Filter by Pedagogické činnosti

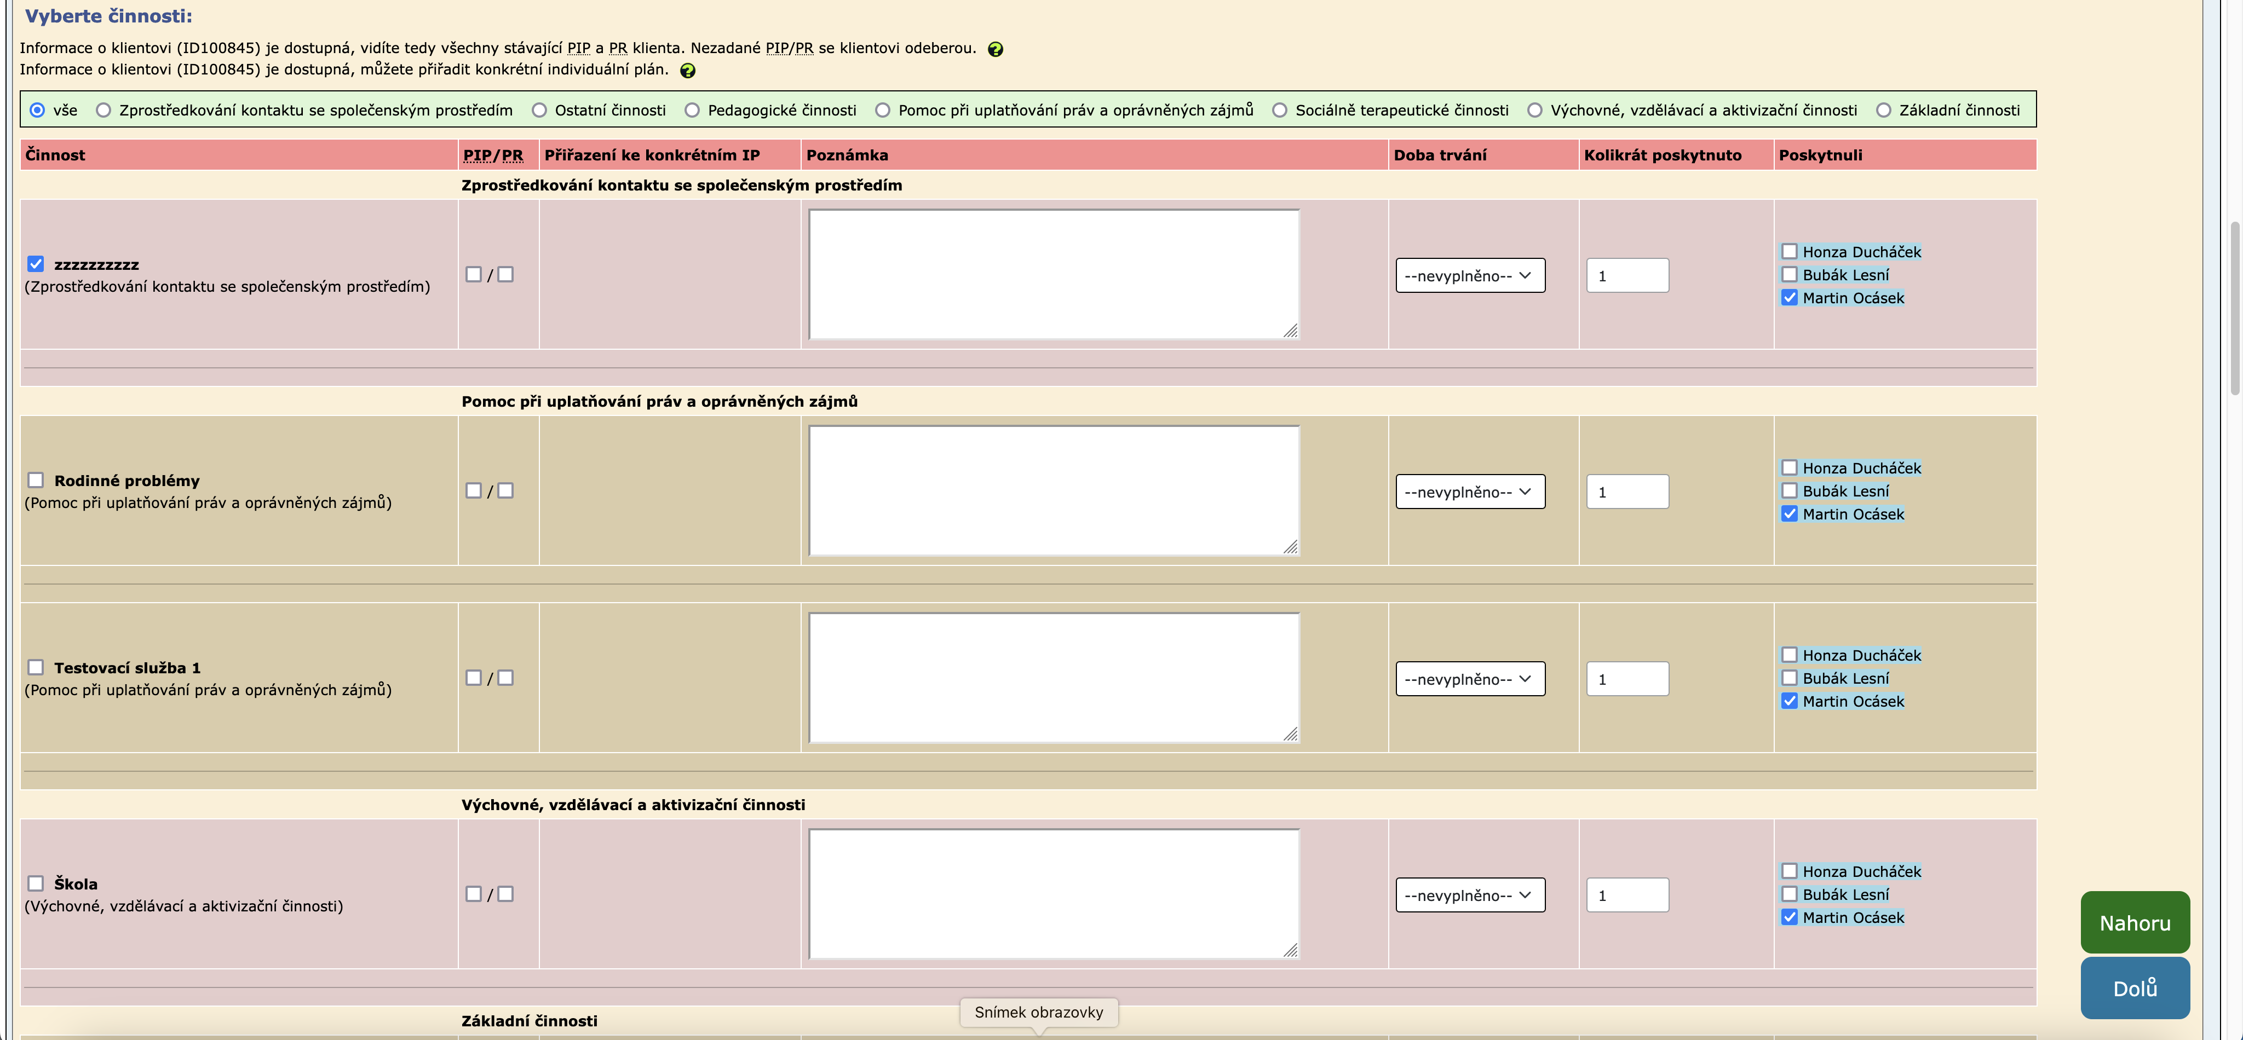tap(692, 111)
